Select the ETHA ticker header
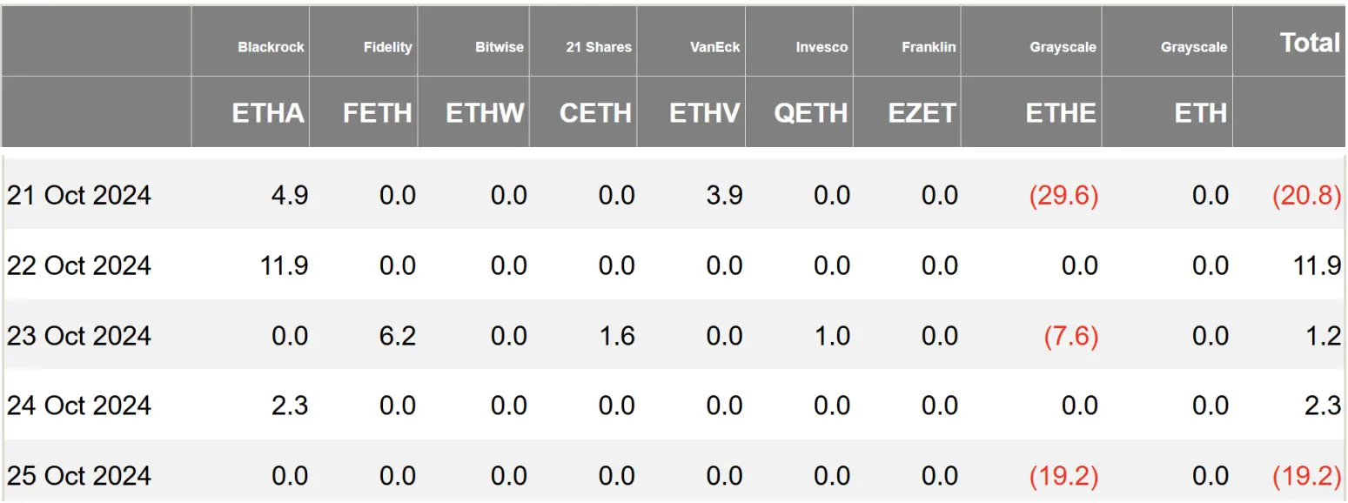 (268, 113)
